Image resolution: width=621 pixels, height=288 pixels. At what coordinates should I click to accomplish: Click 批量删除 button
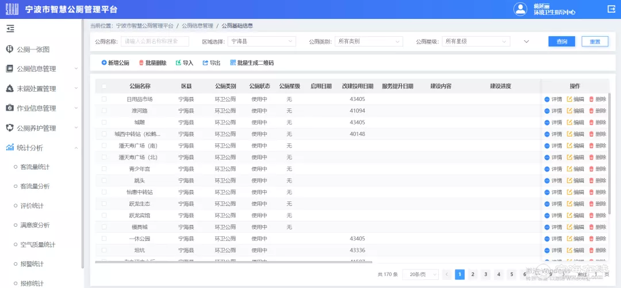click(x=152, y=63)
